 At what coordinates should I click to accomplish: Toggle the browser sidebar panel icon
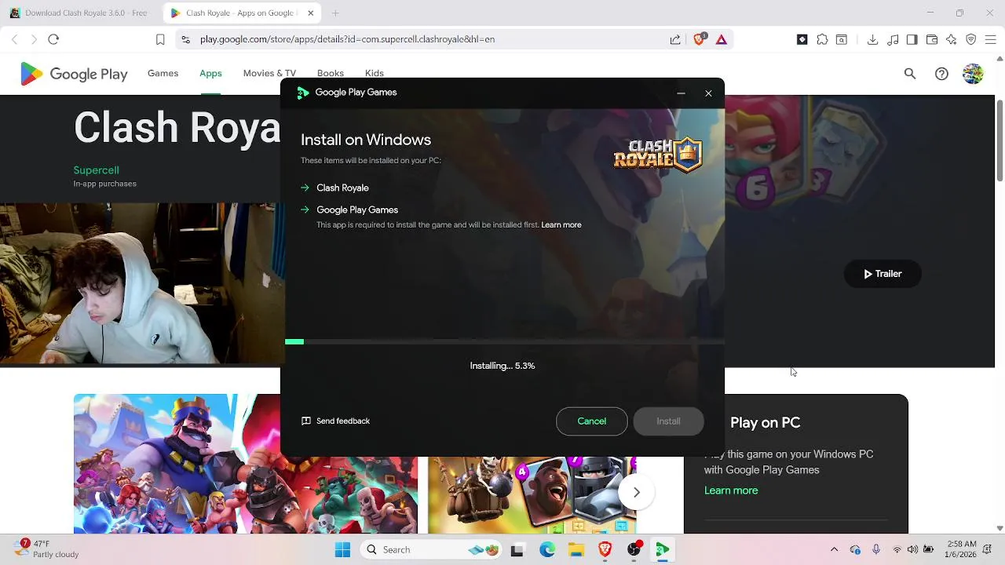912,39
